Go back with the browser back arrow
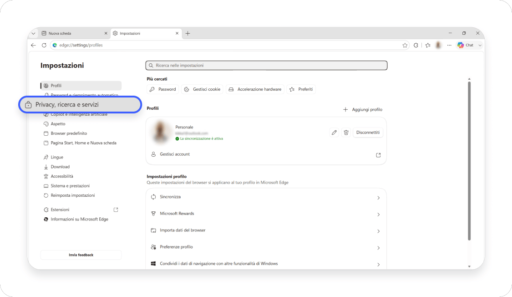 (33, 45)
